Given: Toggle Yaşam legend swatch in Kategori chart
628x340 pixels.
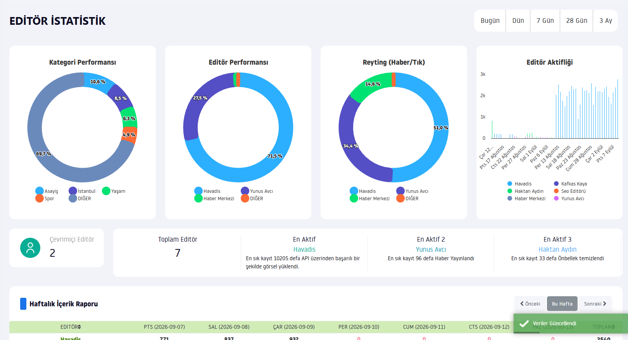Looking at the screenshot, I should coord(106,191).
